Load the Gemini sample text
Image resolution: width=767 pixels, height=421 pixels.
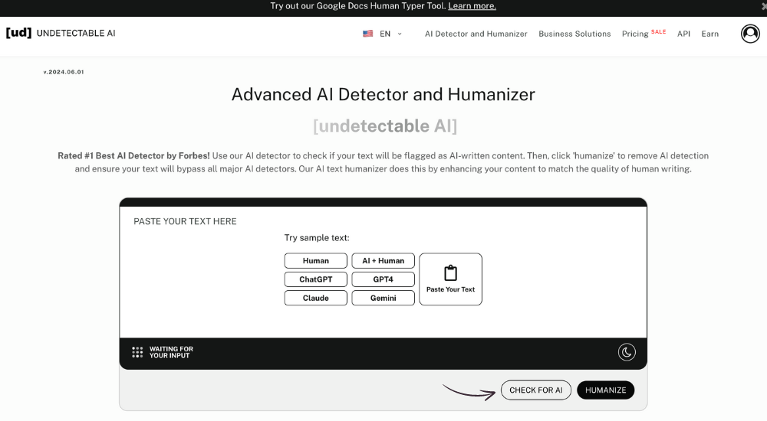[x=383, y=298]
